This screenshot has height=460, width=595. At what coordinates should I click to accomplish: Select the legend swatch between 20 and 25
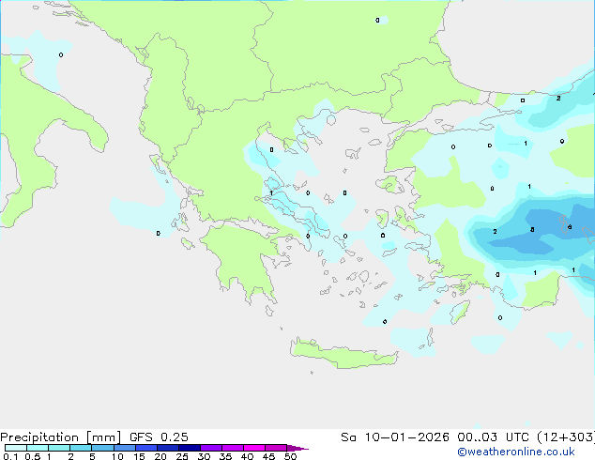[x=167, y=448]
